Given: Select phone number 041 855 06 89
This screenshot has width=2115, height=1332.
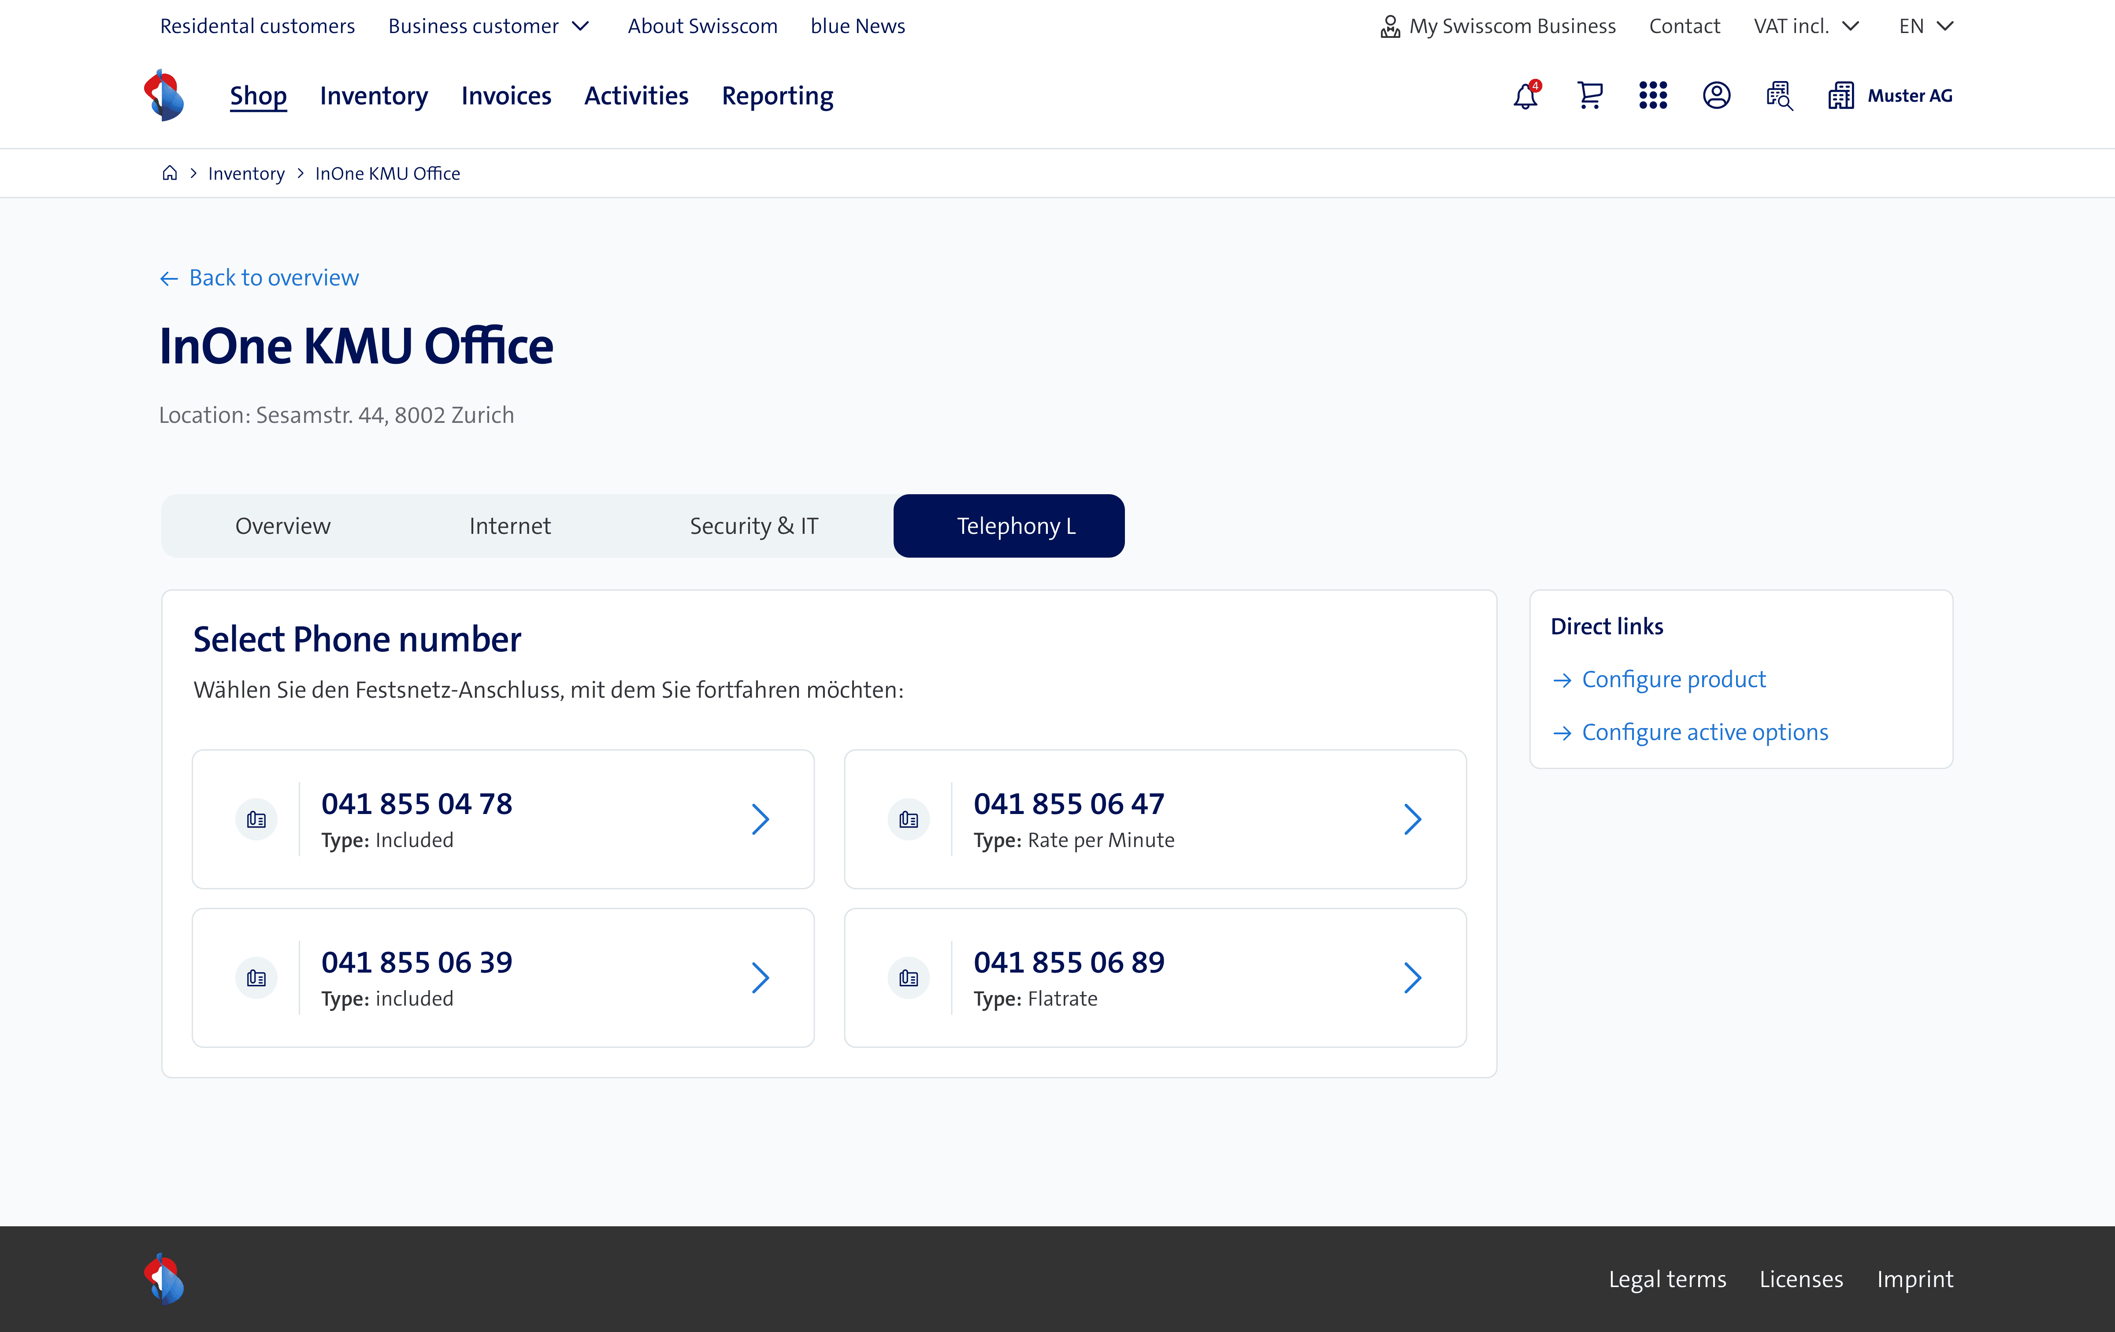Looking at the screenshot, I should click(1156, 978).
